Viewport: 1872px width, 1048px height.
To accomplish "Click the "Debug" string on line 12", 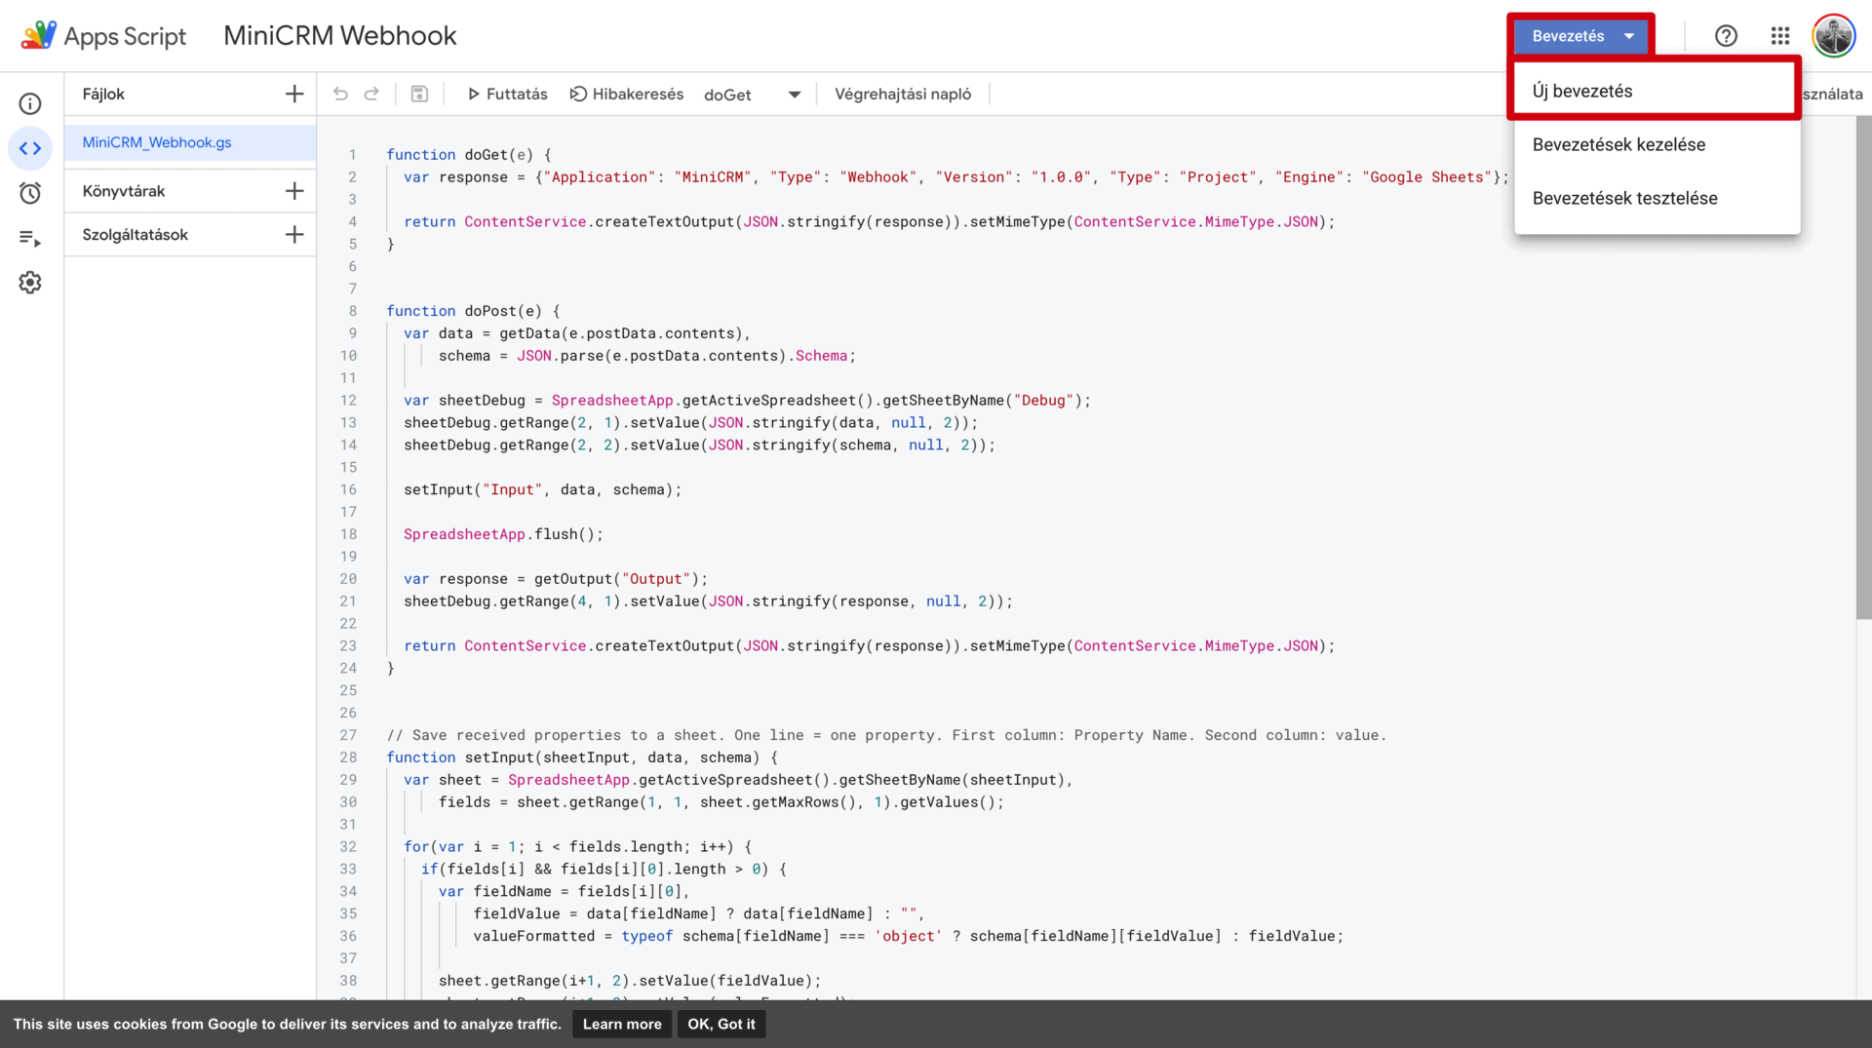I will pos(1043,401).
